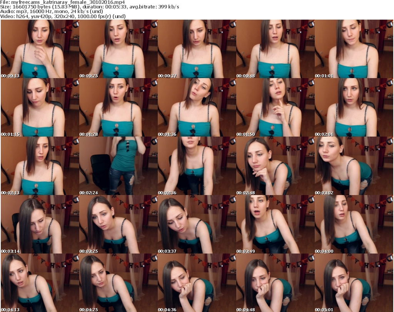Viewport: 394px width, 312px height.
Task: Select the thumbnail stamped 00:01:01
Action: pos(354,49)
